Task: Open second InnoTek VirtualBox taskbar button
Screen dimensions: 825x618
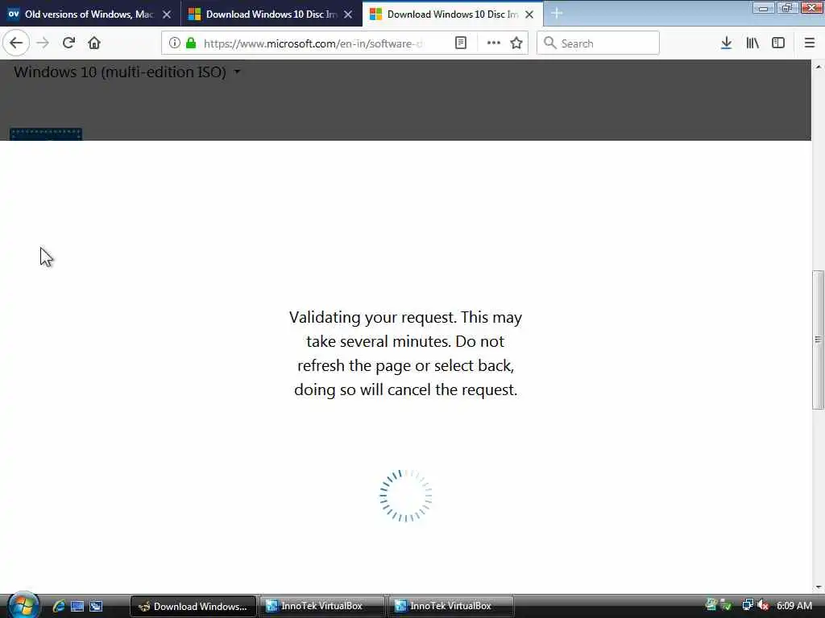Action: coord(451,606)
